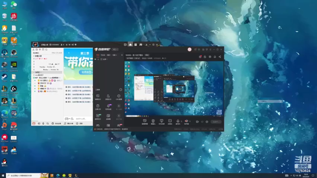Screen dimensions: 317x178
Task: Toggle the eye visibility of the fullscreen source
Action: tap(95, 59)
